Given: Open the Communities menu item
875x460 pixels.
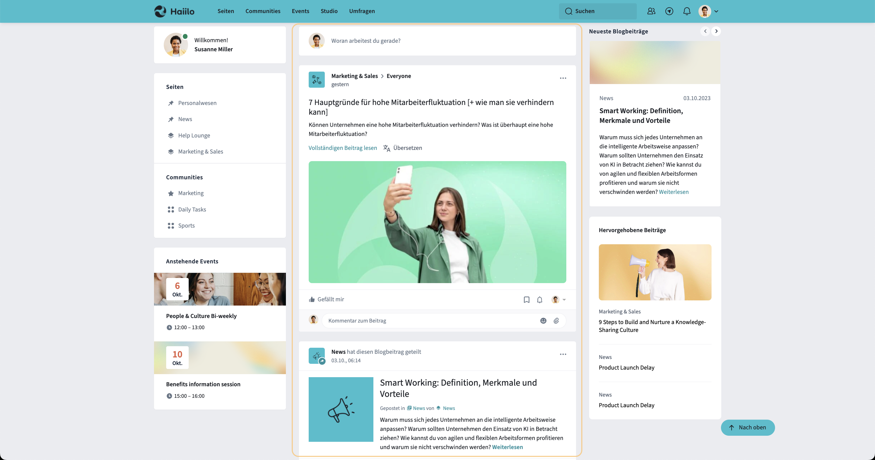Looking at the screenshot, I should coord(262,11).
